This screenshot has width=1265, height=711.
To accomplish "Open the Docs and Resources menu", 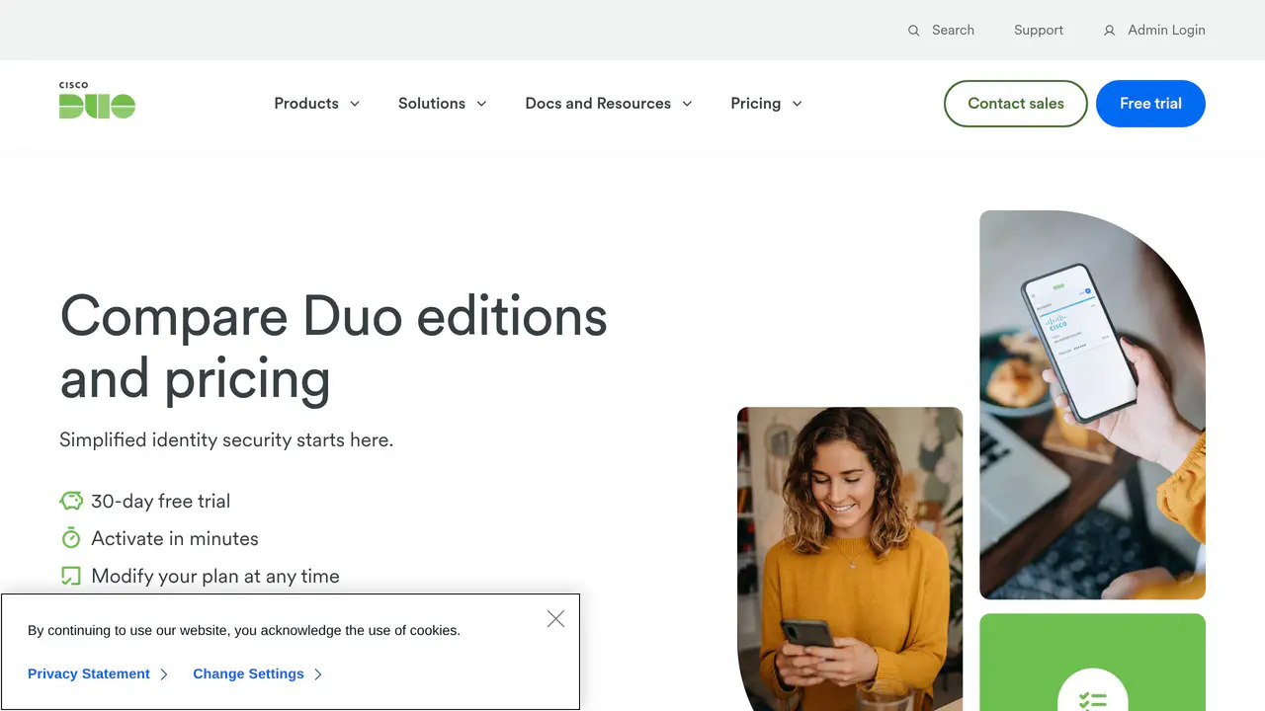I will coord(598,104).
